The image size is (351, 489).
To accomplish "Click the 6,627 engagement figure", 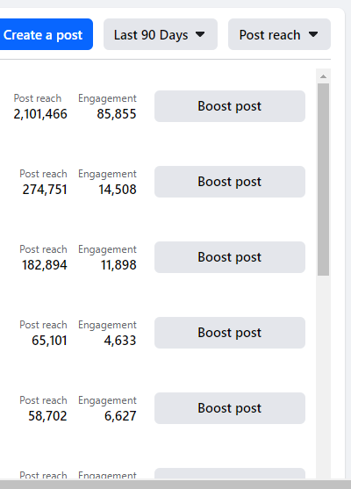I will (120, 416).
